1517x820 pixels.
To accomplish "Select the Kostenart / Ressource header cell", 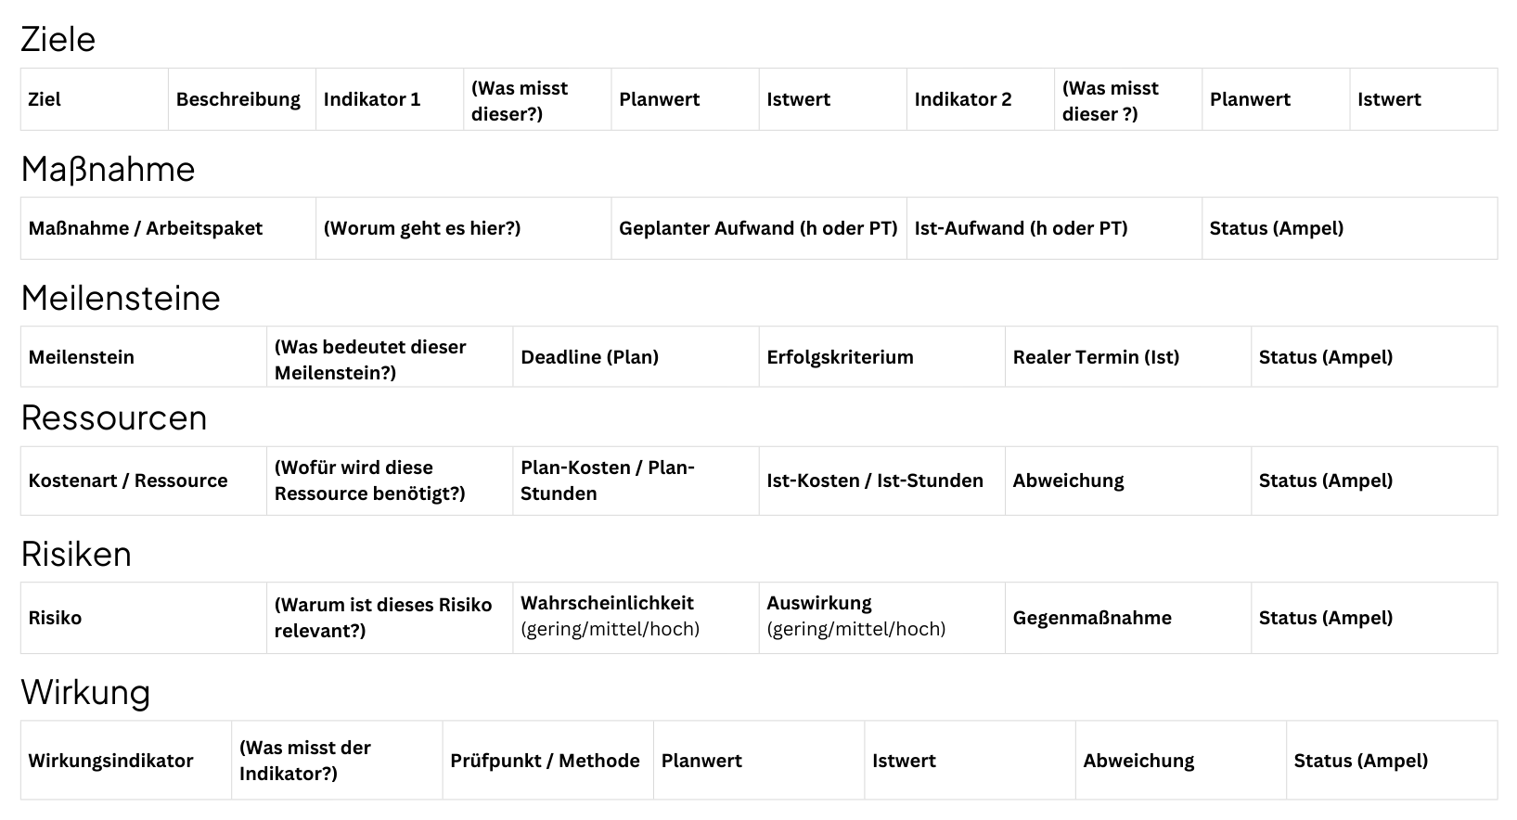I will point(128,480).
